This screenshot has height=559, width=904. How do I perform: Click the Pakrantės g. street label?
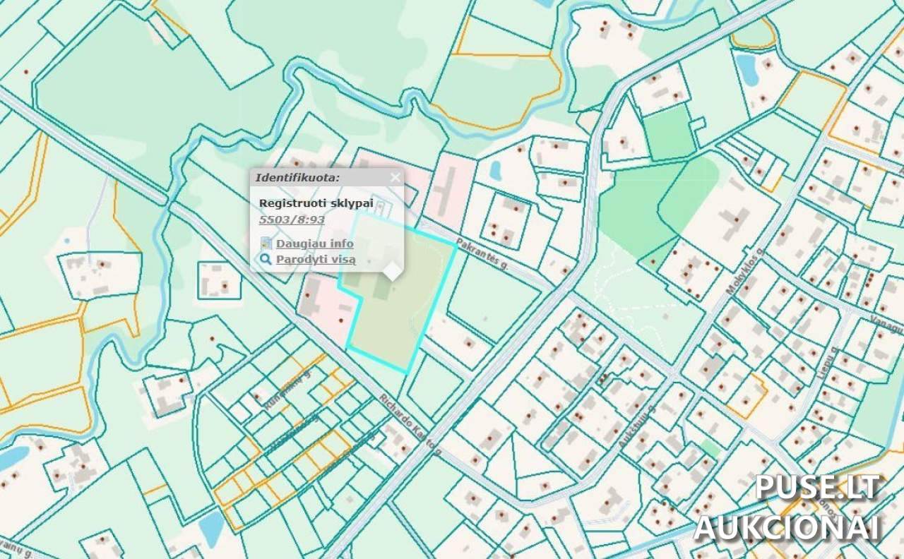(483, 254)
